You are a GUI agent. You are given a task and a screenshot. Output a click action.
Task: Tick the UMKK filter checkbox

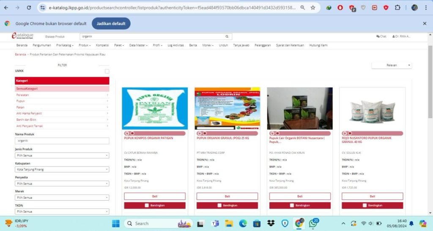pyautogui.click(x=107, y=71)
